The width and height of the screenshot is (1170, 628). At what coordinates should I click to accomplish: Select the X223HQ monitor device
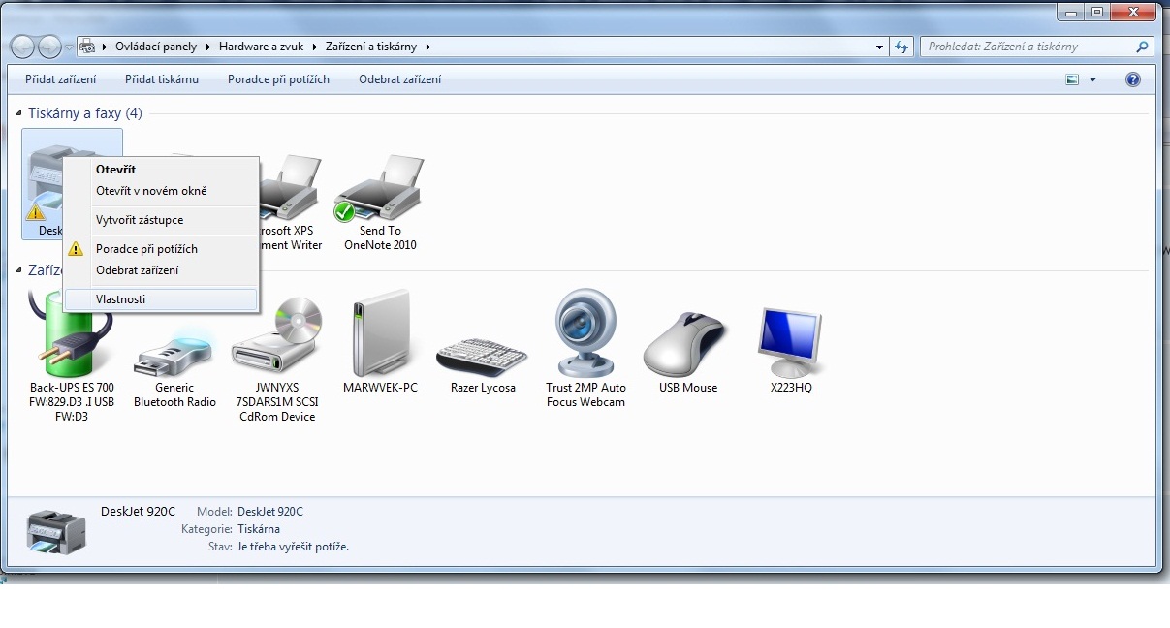coord(791,351)
